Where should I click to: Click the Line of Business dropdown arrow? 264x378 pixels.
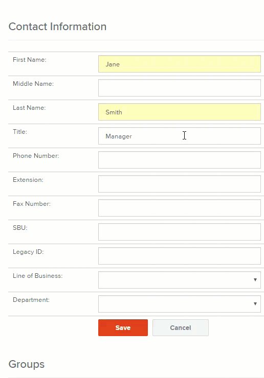255,280
